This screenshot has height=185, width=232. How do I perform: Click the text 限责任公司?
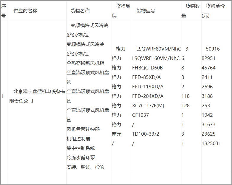[21, 101]
